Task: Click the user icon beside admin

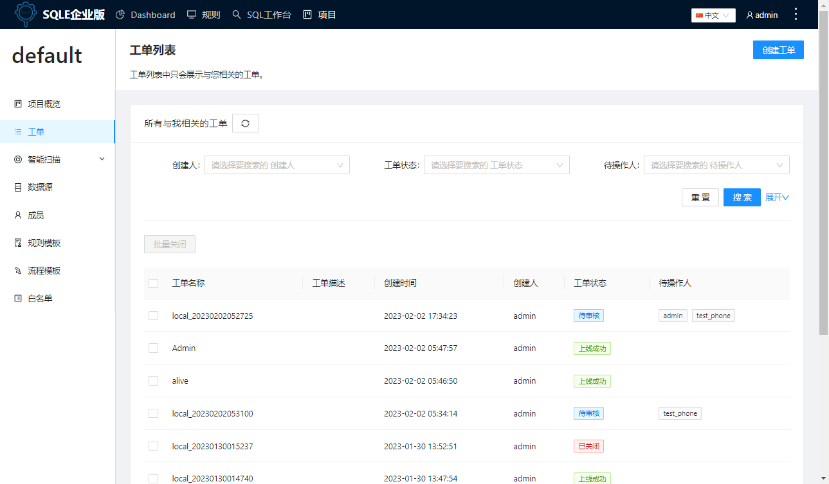Action: [750, 15]
